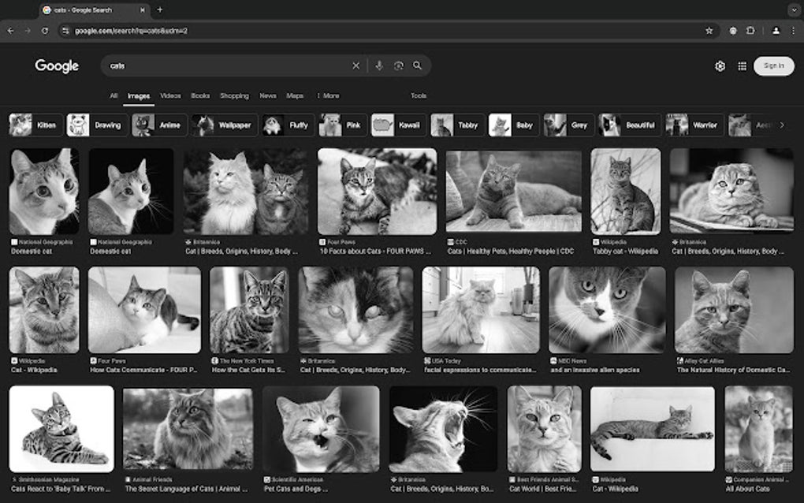Open The Secret Language of Cats link
The width and height of the screenshot is (804, 503).
186,489
